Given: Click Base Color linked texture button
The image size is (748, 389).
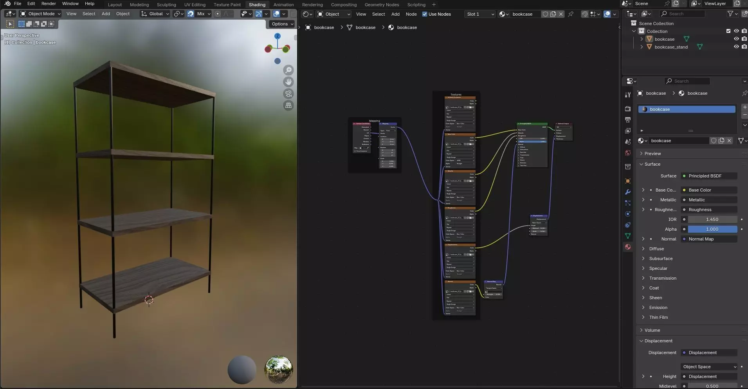Looking at the screenshot, I should [x=709, y=190].
